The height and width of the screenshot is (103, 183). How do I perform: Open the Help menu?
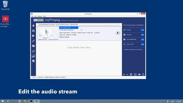tap(44, 16)
